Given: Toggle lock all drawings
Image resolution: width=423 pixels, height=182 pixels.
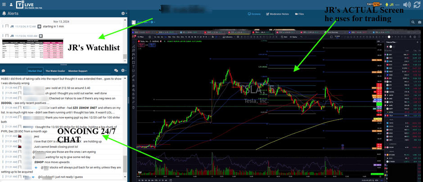Looking at the screenshot, I should [134, 94].
